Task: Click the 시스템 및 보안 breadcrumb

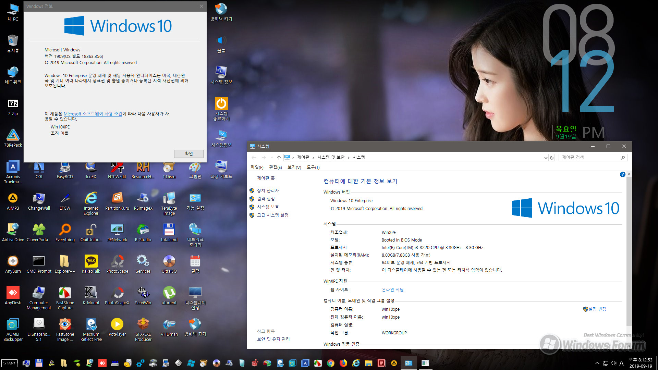Action: point(331,157)
